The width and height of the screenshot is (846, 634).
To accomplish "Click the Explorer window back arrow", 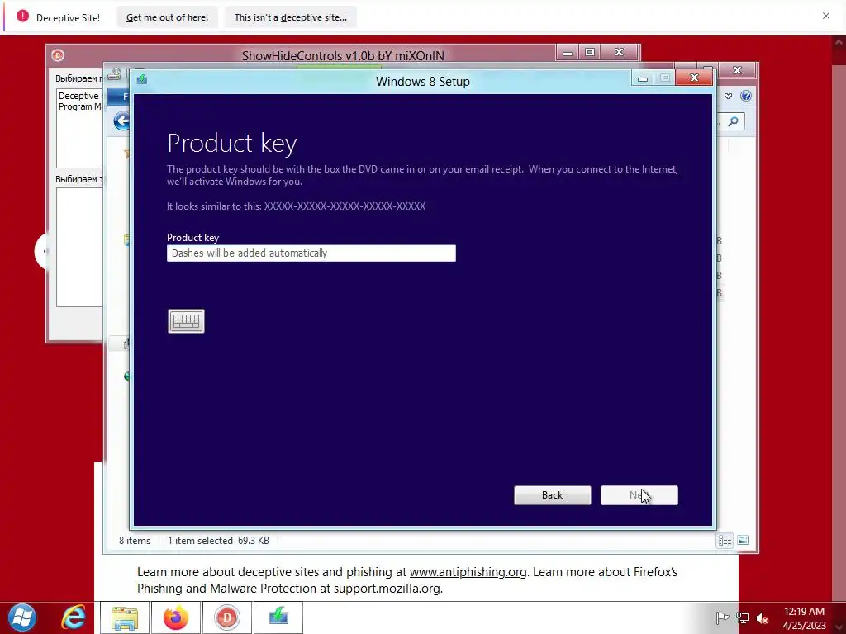I will tap(122, 121).
